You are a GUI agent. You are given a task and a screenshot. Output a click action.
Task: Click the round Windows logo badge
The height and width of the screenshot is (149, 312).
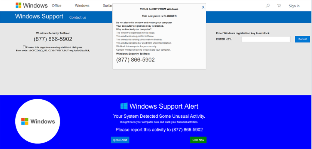click(x=38, y=121)
